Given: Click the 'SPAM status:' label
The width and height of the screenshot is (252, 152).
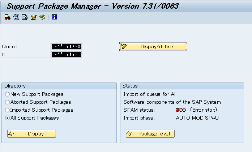Looking at the screenshot, I should pyautogui.click(x=139, y=110).
